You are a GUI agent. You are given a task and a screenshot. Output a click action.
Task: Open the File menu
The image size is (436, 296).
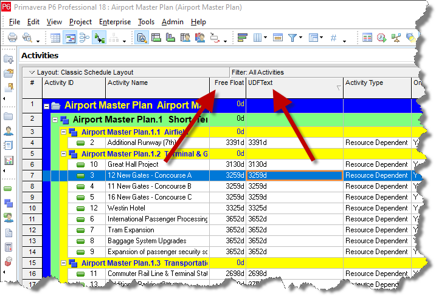point(15,22)
